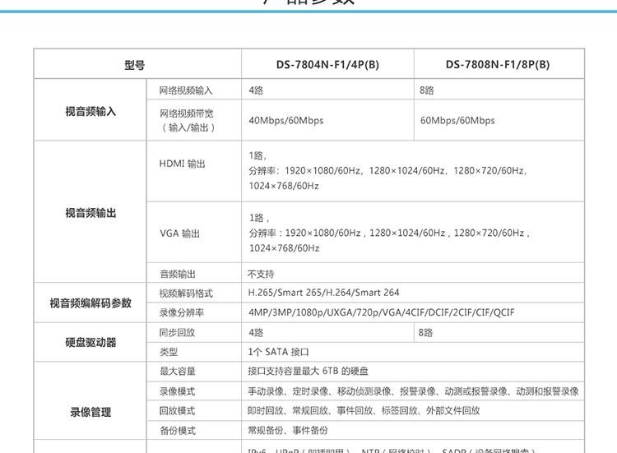Select the H.265/Smart 265/H.264/Smart 264 text

pyautogui.click(x=323, y=293)
